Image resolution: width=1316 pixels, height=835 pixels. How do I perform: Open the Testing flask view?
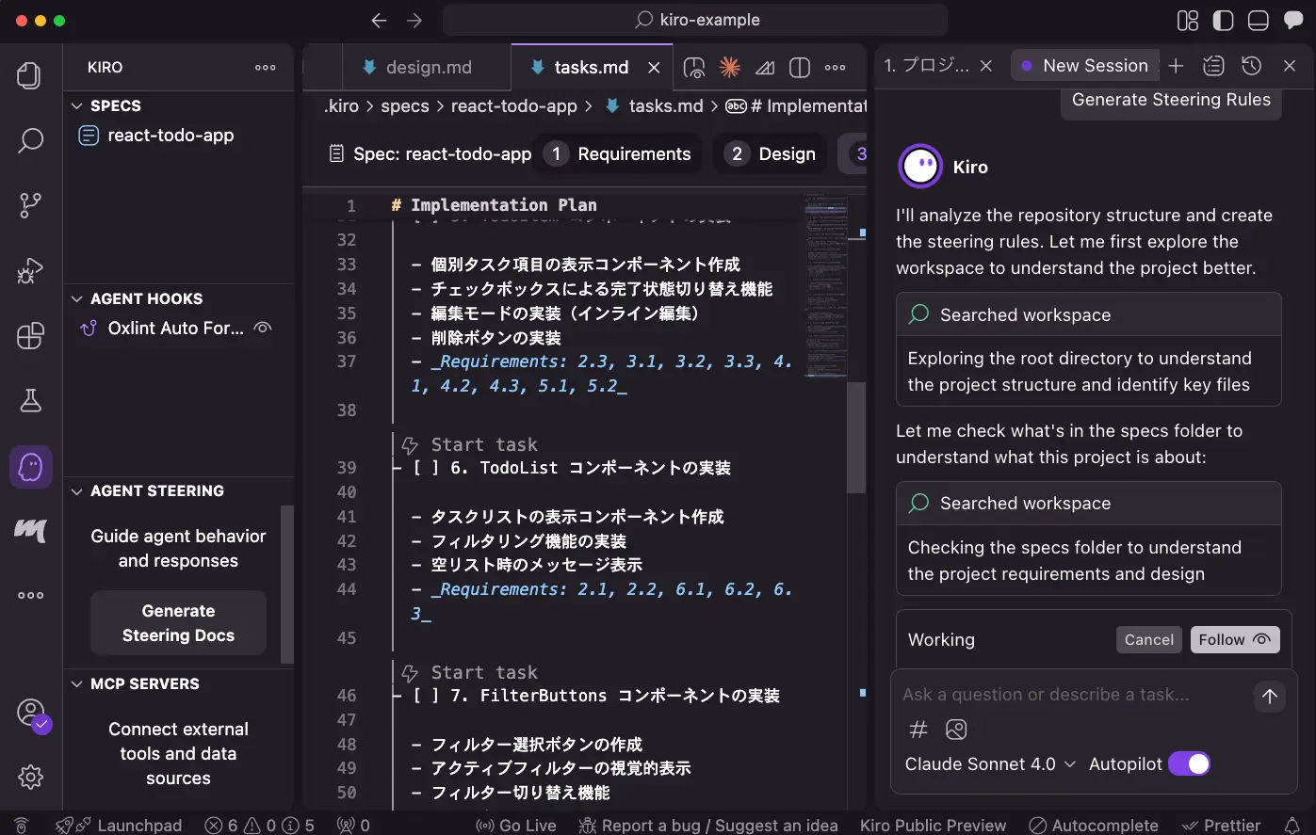[x=30, y=401]
